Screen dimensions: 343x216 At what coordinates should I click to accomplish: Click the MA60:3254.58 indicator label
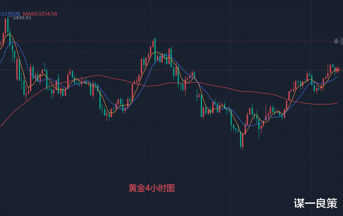pos(40,14)
